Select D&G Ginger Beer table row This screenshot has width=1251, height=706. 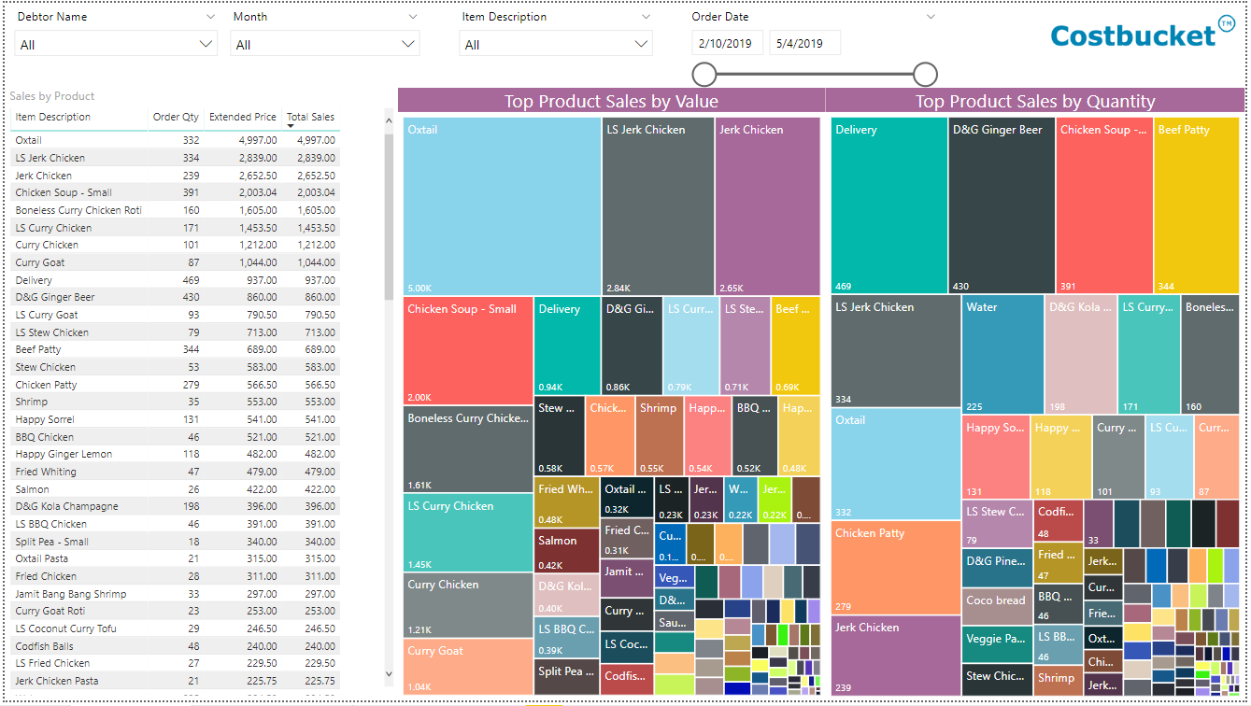click(x=176, y=297)
